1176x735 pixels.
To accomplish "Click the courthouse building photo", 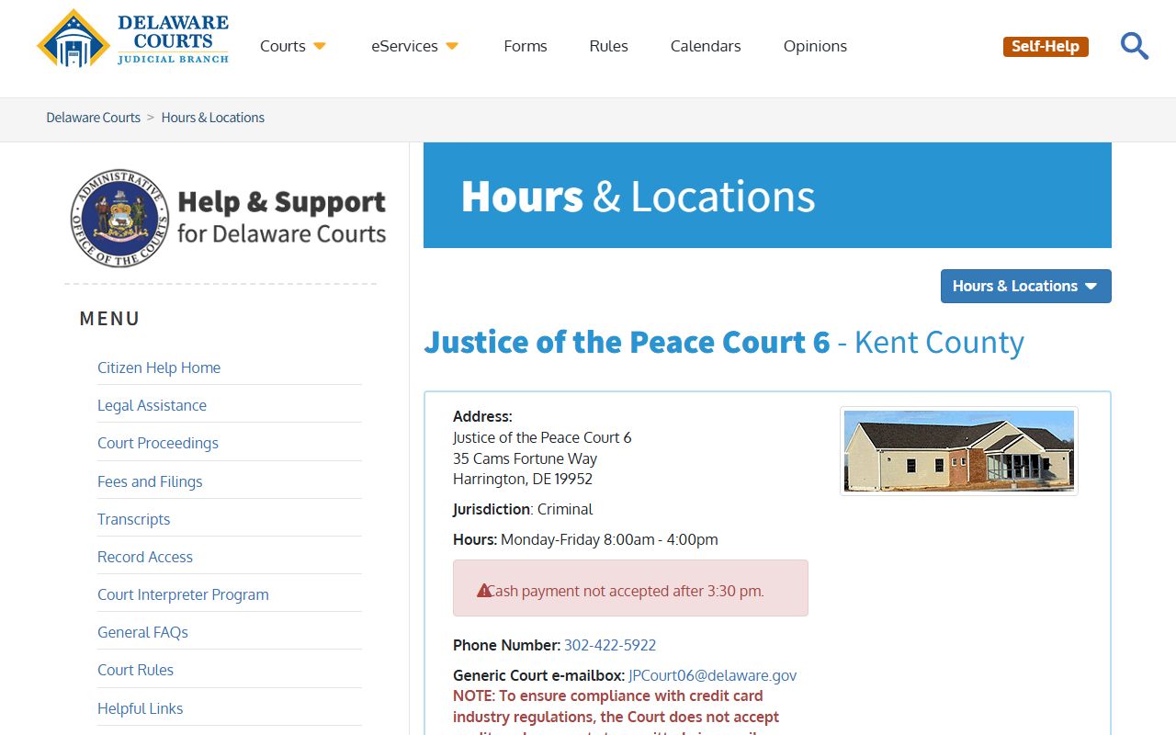I will pyautogui.click(x=959, y=451).
